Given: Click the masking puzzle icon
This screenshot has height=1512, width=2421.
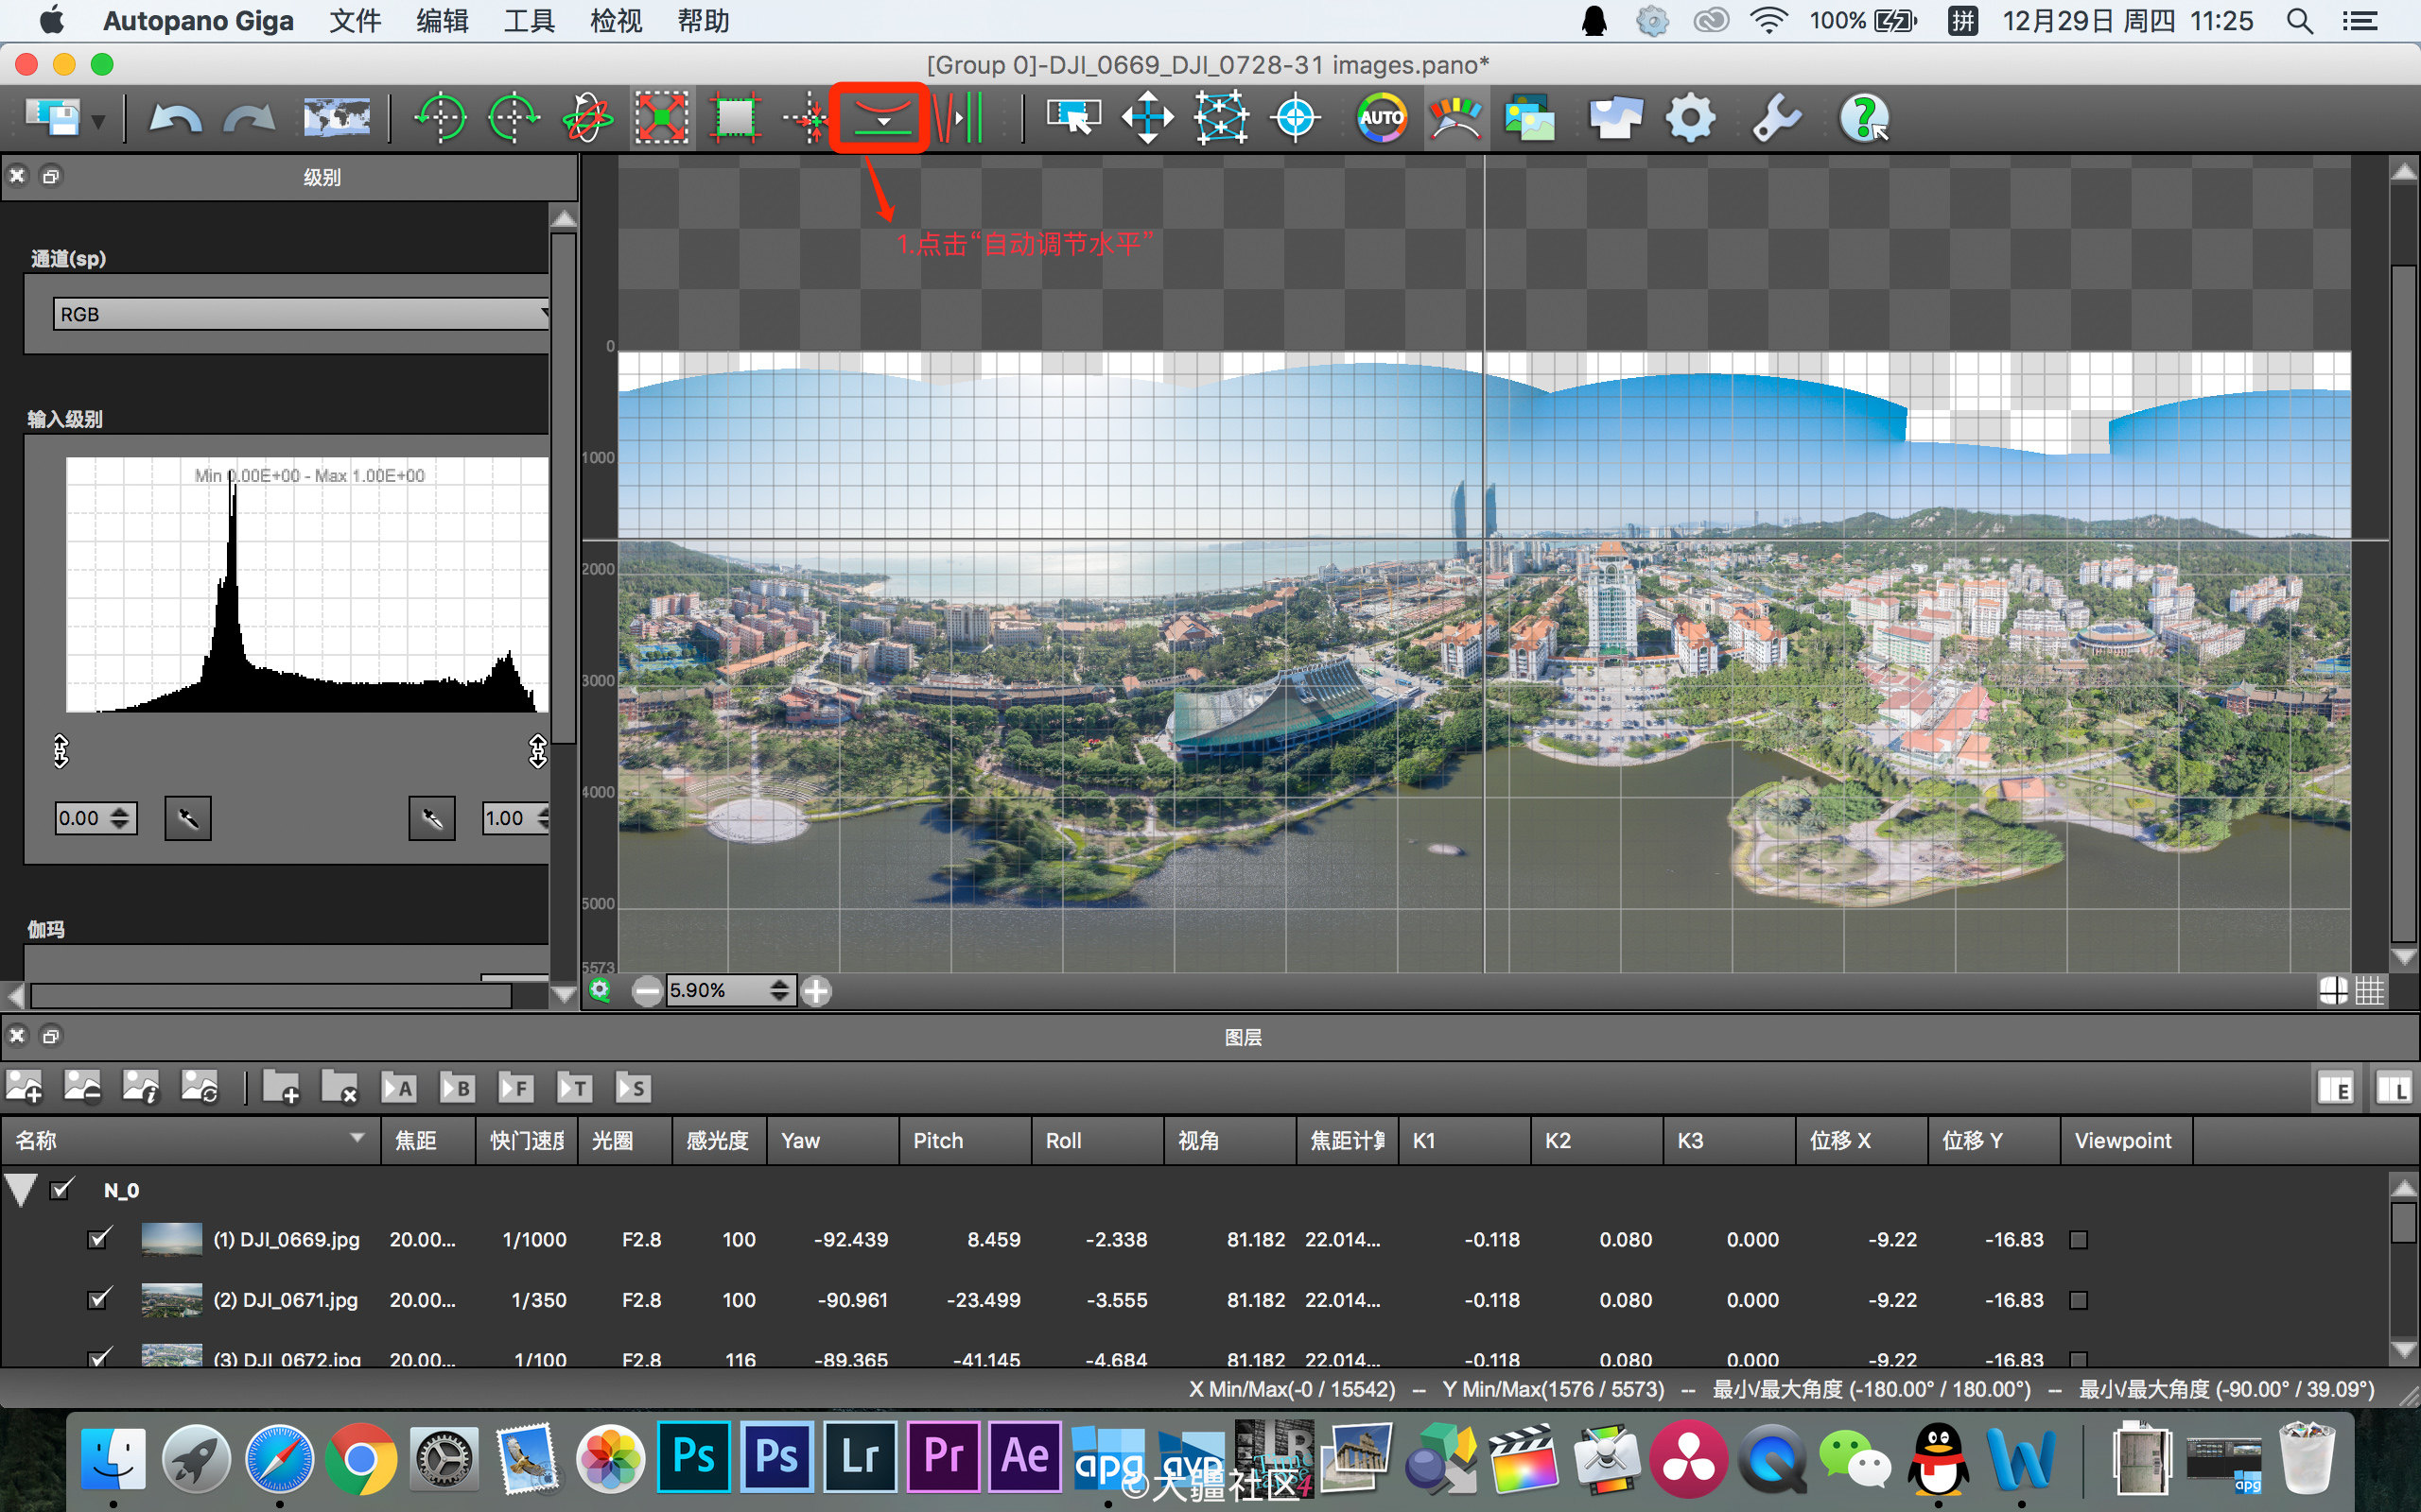Looking at the screenshot, I should click(x=1615, y=118).
